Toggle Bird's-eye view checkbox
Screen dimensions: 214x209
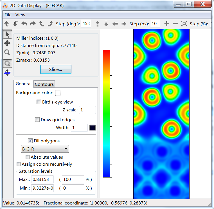click(39, 102)
